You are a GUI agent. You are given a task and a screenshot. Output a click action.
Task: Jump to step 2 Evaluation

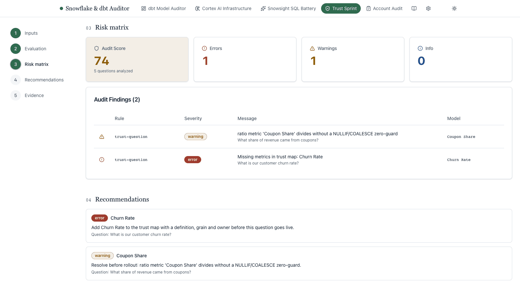click(x=28, y=49)
